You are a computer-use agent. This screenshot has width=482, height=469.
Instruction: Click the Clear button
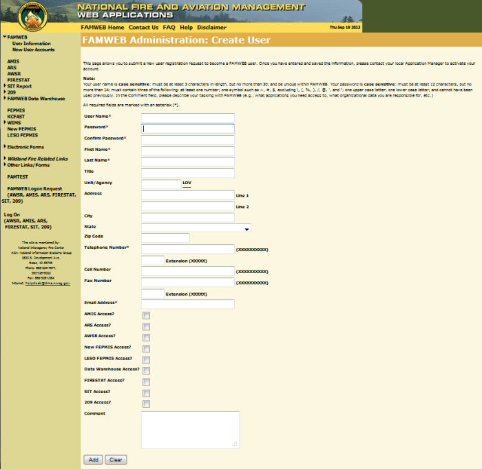pos(116,460)
